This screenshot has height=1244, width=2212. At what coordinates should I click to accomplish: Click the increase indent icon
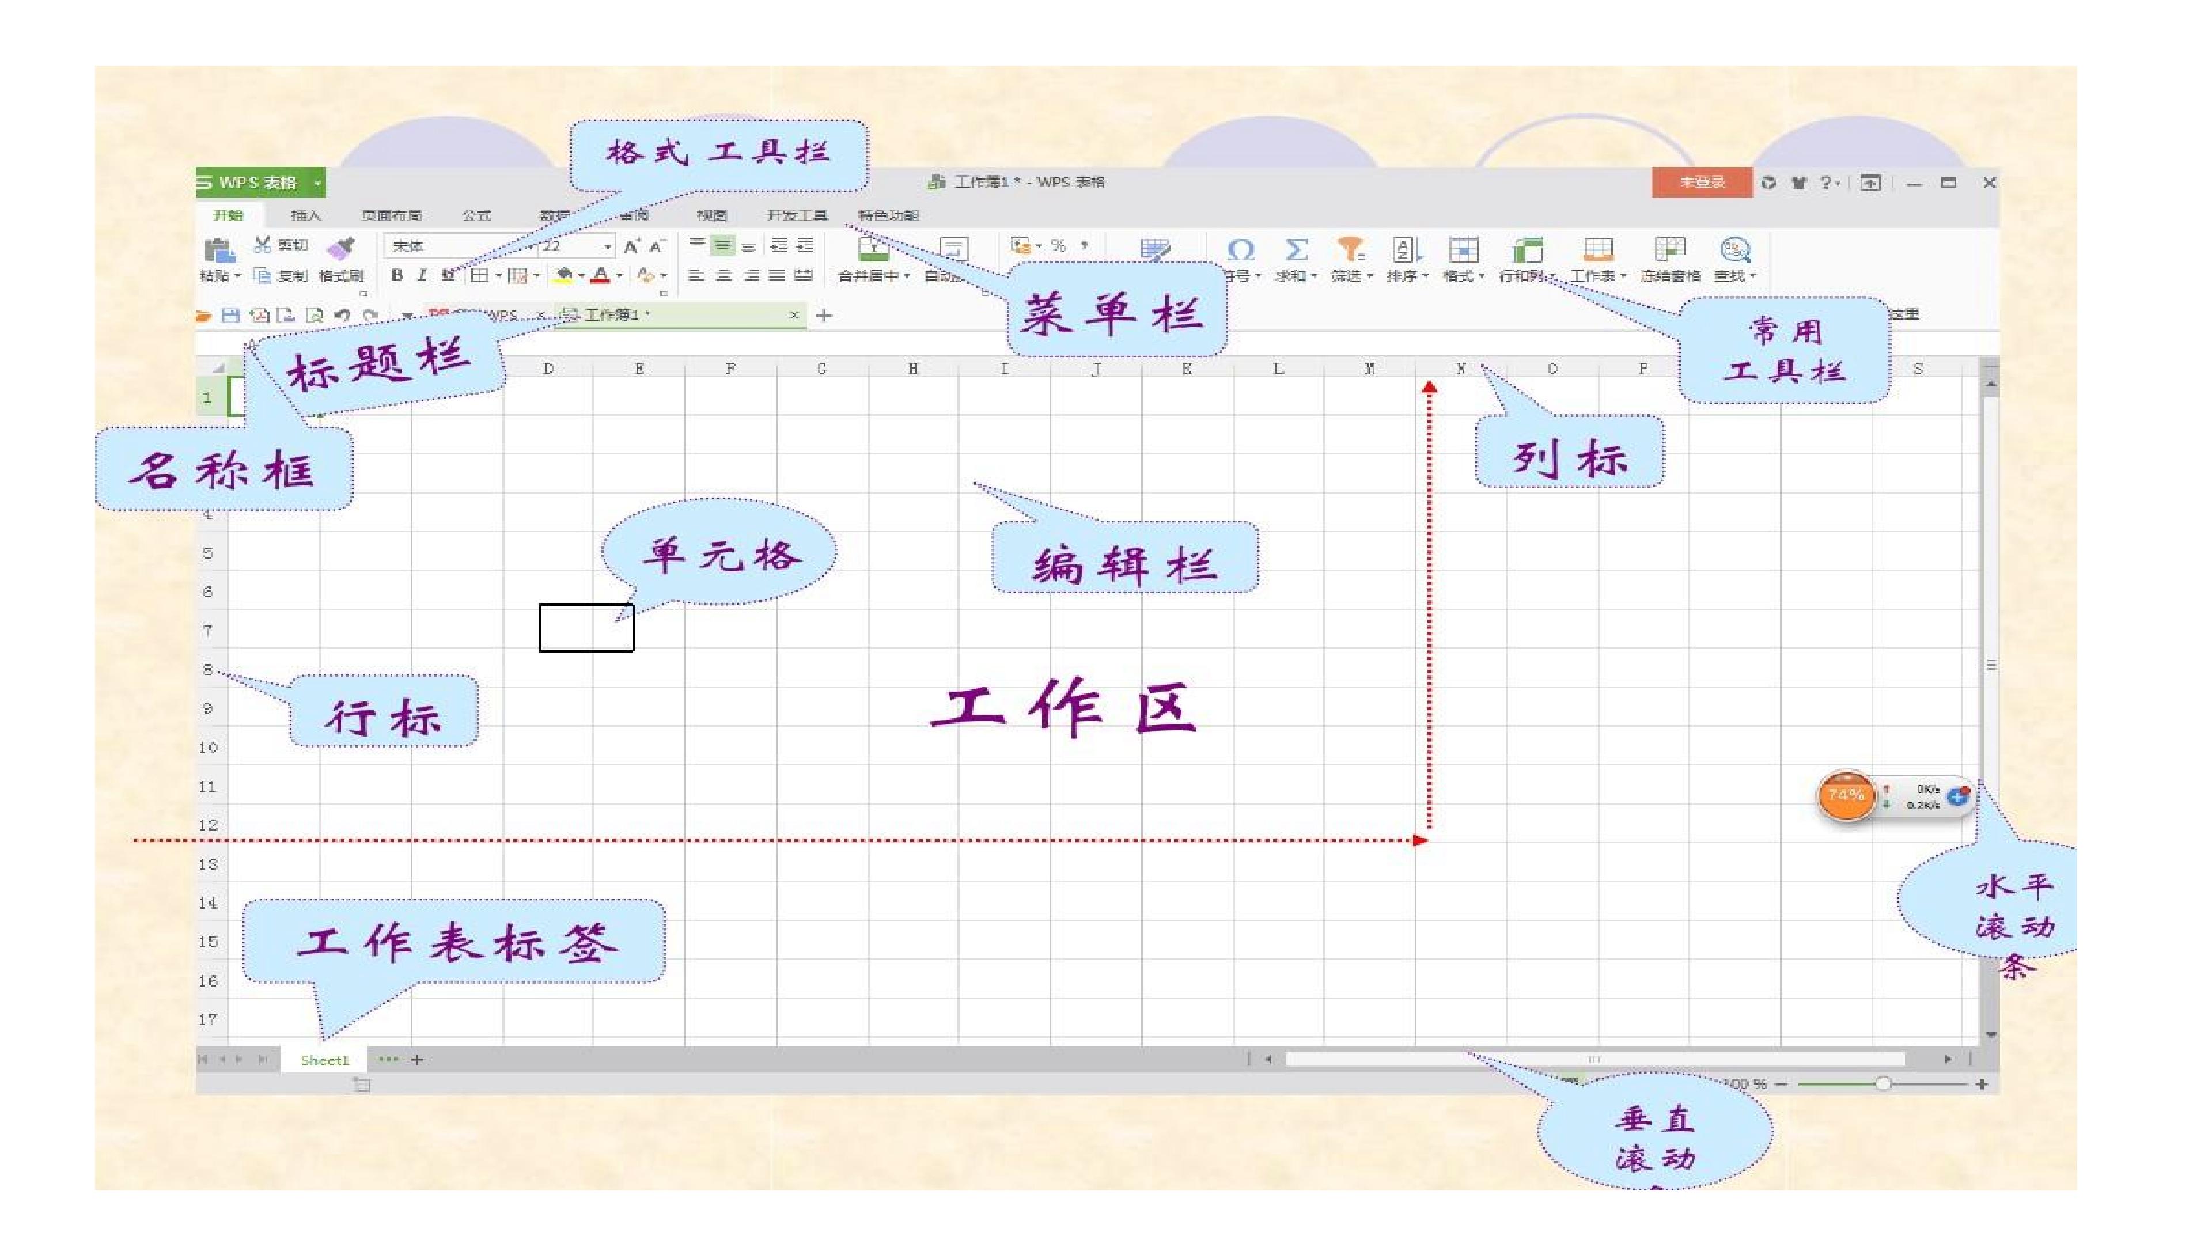(x=805, y=245)
